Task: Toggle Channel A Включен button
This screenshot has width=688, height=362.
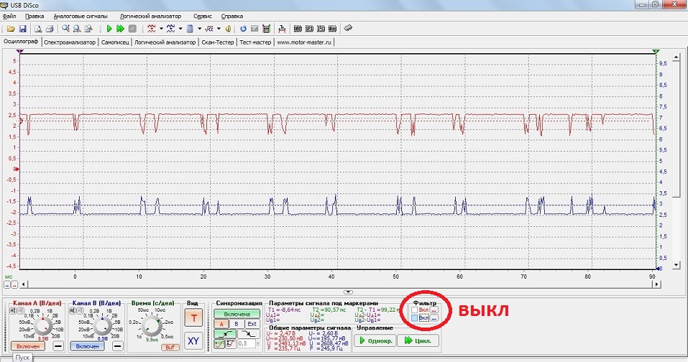Action: click(x=27, y=346)
